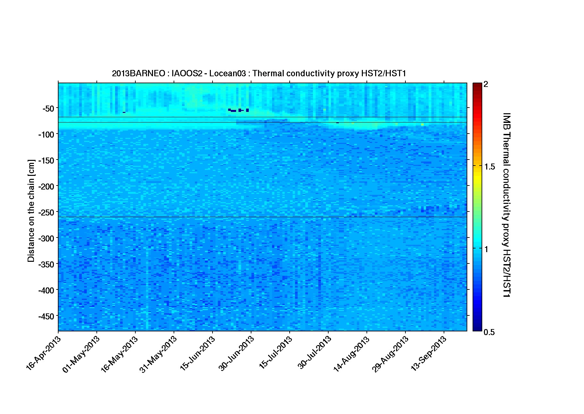Click the -450 y-axis tick label
Image resolution: width=584 pixels, height=414 pixels.
46,316
